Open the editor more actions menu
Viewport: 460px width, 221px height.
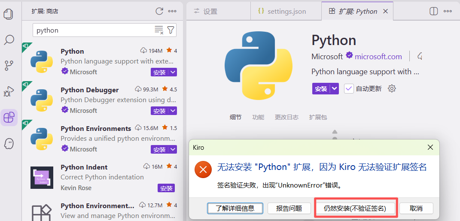coord(448,12)
